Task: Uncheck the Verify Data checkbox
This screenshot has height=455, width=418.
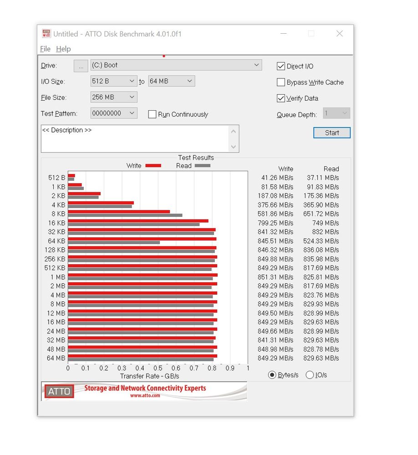Action: click(281, 98)
